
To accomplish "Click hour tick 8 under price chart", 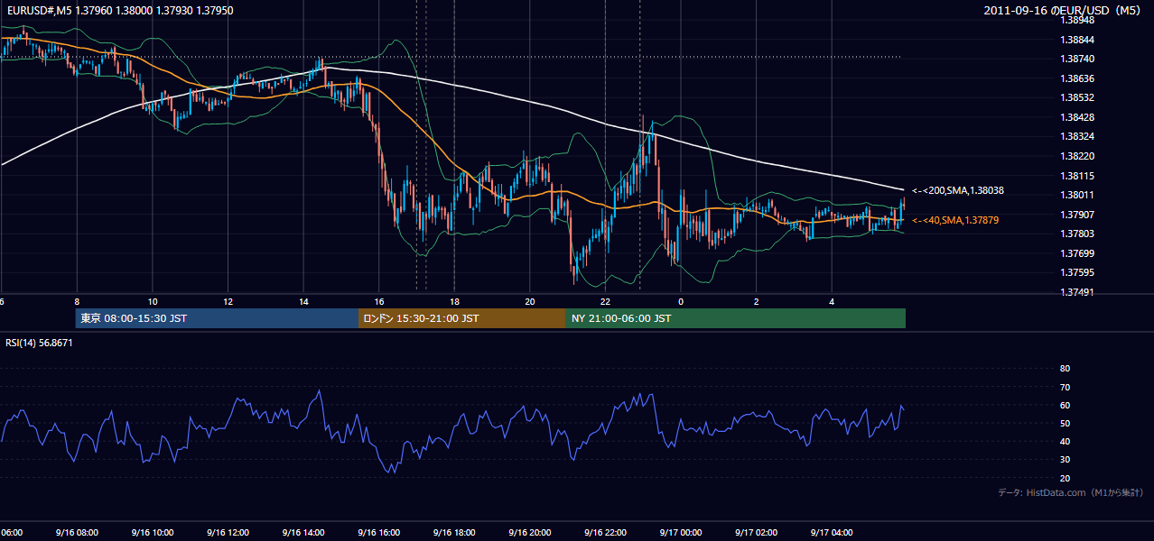I will click(x=77, y=302).
